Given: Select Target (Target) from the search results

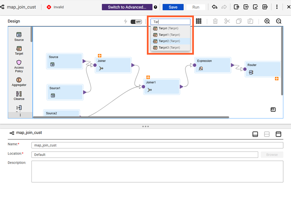Looking at the screenshot, I should (x=170, y=28).
